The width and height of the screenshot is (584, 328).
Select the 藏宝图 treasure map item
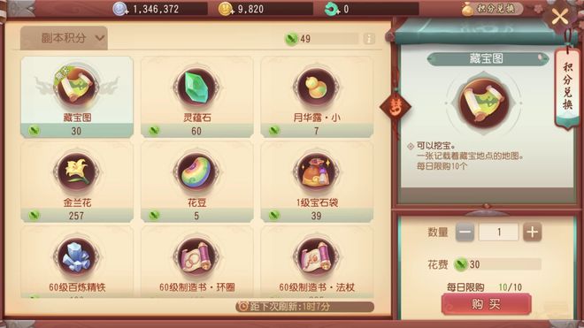77,97
